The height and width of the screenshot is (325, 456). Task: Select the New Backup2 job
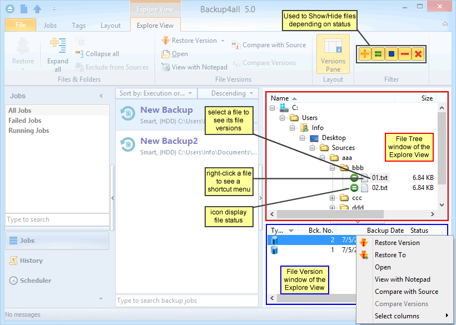pyautogui.click(x=187, y=146)
